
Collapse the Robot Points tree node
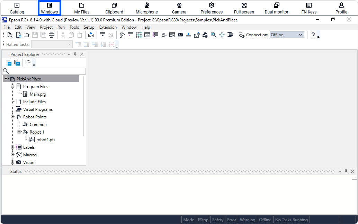(12, 117)
